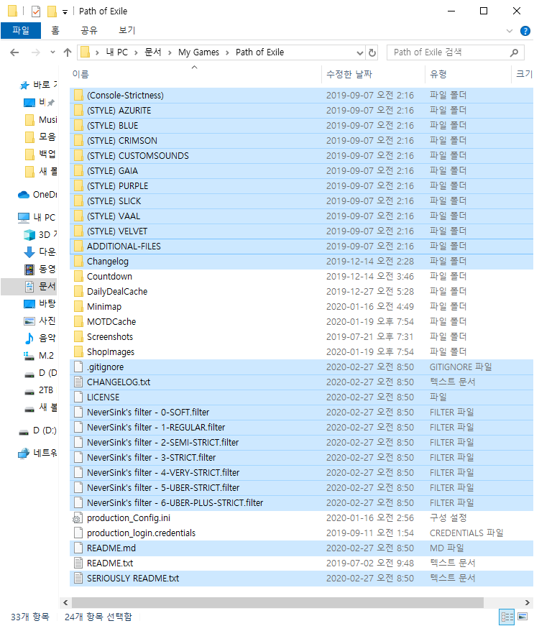Select NeverSink's filter - 6-UBER-PLUS-STRICT.filter
534x626 pixels.
click(x=175, y=502)
